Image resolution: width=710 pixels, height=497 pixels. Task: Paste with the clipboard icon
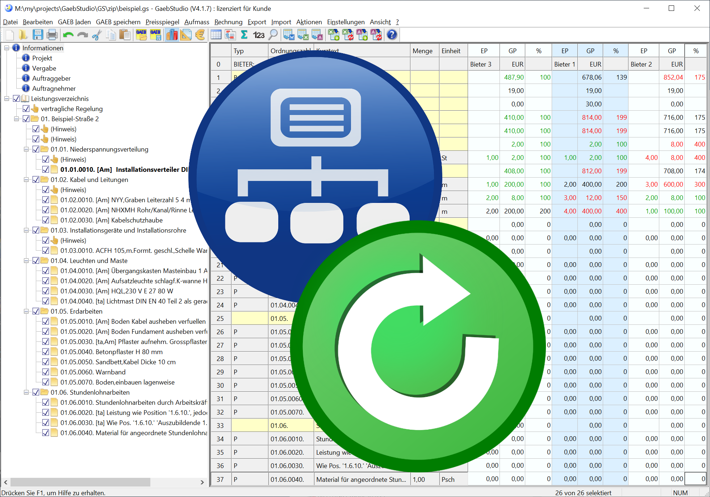125,35
